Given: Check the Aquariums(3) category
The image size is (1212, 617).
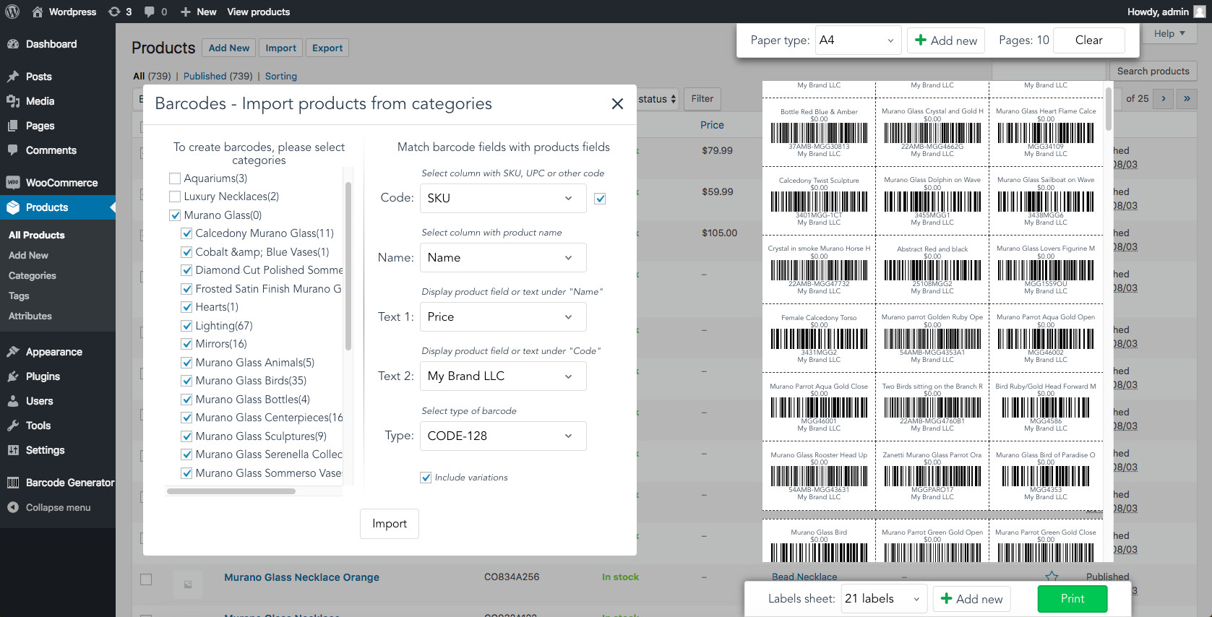Looking at the screenshot, I should coord(175,178).
